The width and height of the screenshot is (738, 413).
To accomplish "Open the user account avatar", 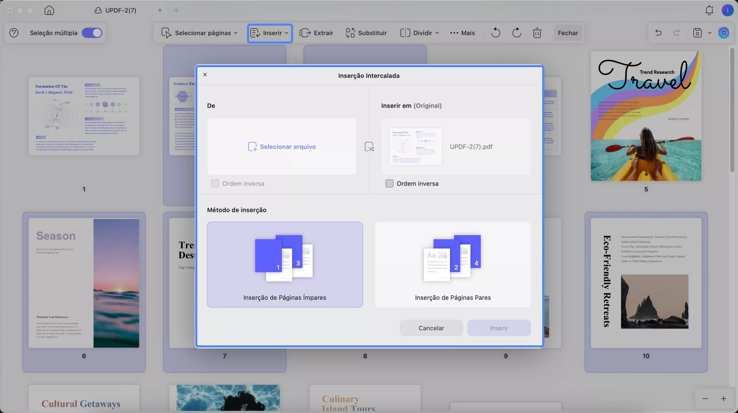I will pyautogui.click(x=727, y=10).
